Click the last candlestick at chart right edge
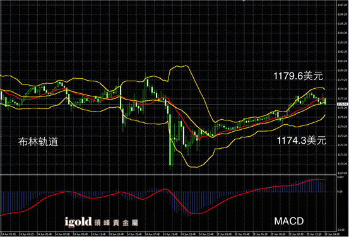This screenshot has width=349, height=237. pos(326,101)
